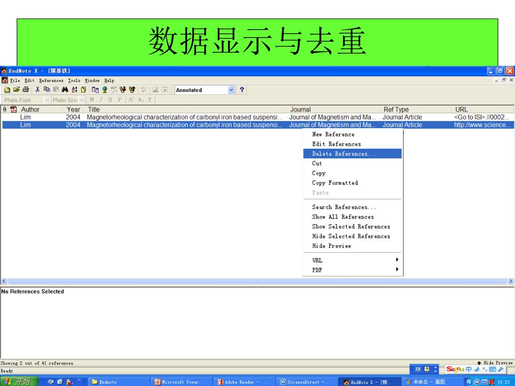Click the highlighted Lim 2004 reference row
This screenshot has height=386, width=515.
(x=258, y=125)
